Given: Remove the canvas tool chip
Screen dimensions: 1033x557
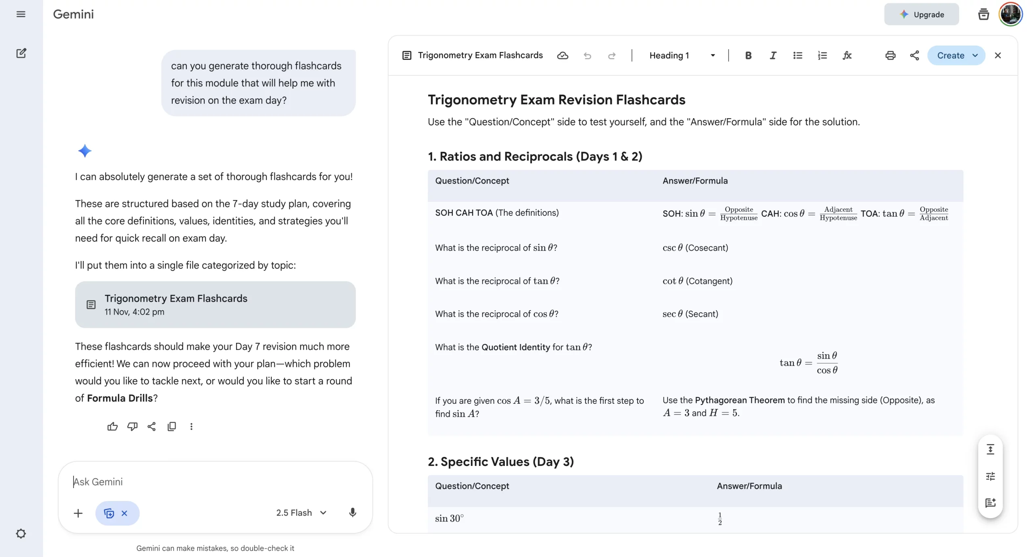Looking at the screenshot, I should [x=124, y=513].
